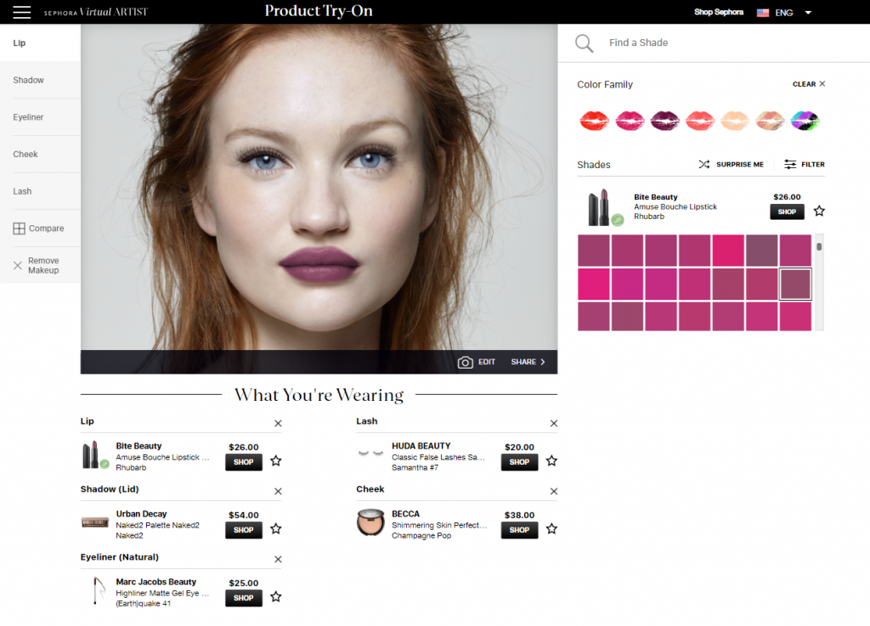Favorite the BECCA Champagne Pop highlighter
Viewport: 870px width, 626px height.
tap(551, 529)
